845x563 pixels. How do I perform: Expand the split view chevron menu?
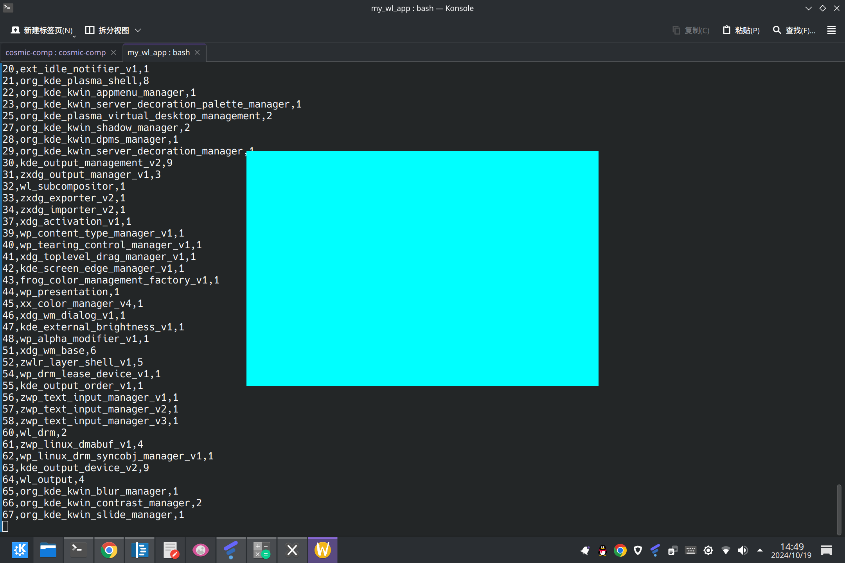[x=138, y=30]
